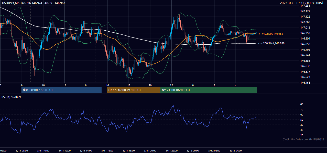This screenshot has width=327, height=153.
Task: Click the RSI axis value 20
Action: coord(302,135)
